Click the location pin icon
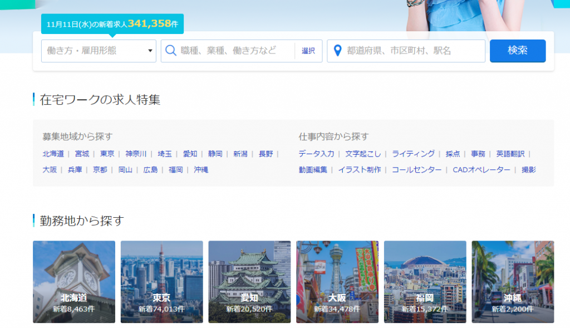The height and width of the screenshot is (328, 570). (x=337, y=51)
